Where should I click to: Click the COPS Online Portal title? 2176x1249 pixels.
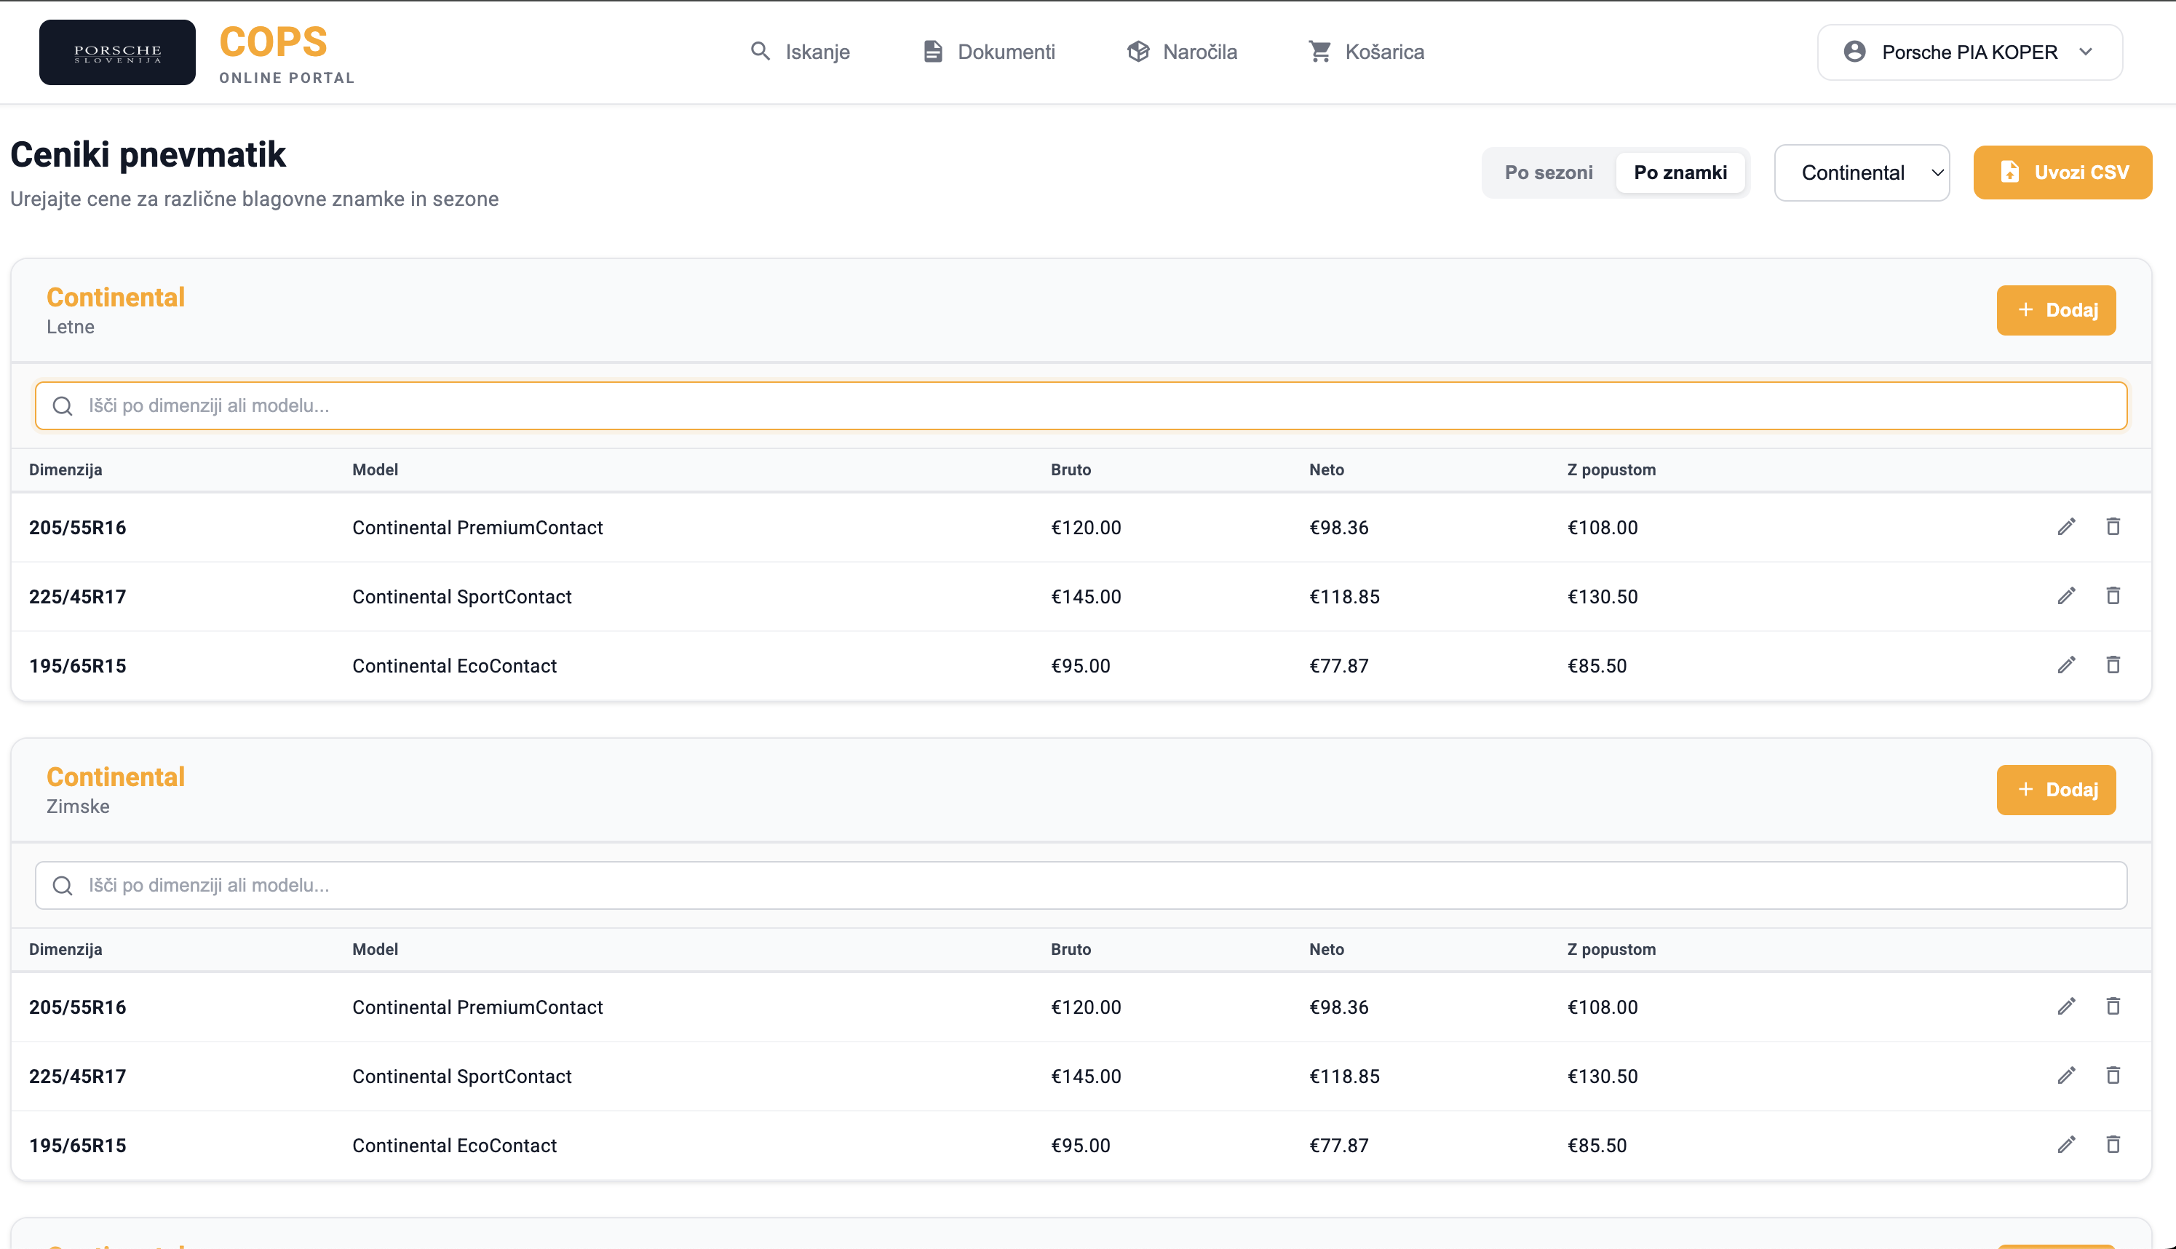click(287, 53)
